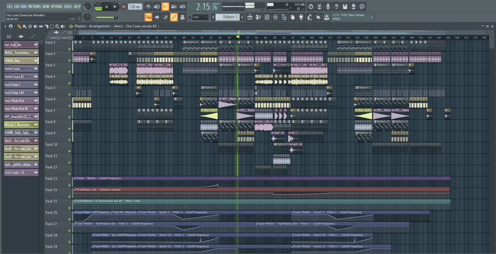Open help question mark icon

(x=337, y=6)
